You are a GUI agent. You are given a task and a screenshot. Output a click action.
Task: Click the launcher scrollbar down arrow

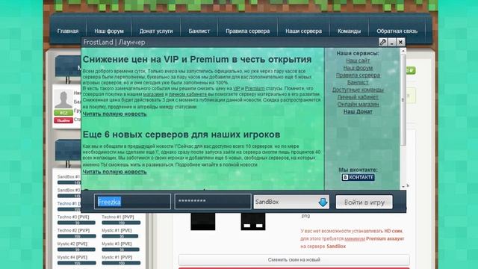pyautogui.click(x=403, y=186)
